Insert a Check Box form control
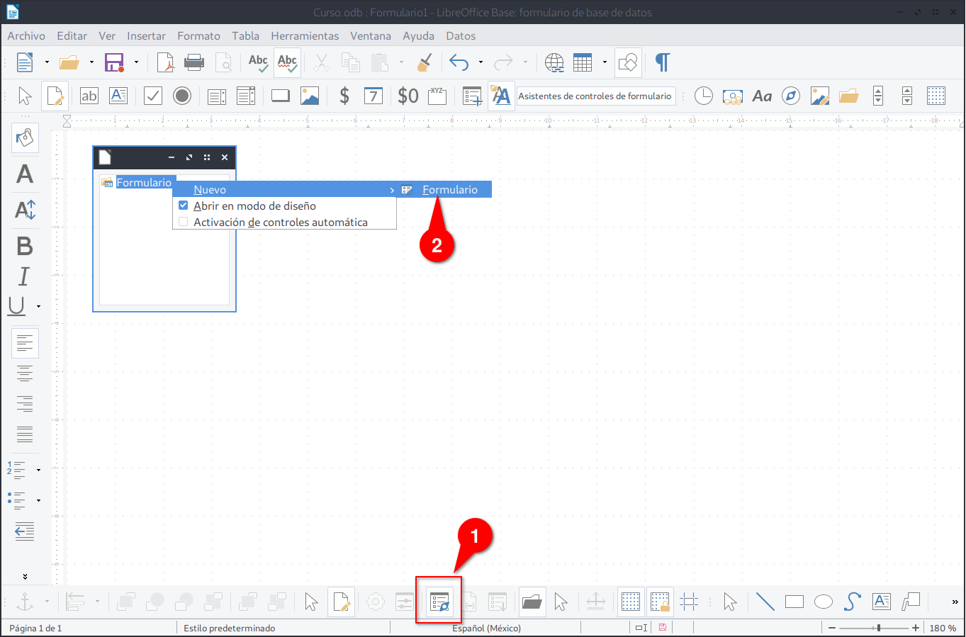The width and height of the screenshot is (966, 637). pos(153,96)
